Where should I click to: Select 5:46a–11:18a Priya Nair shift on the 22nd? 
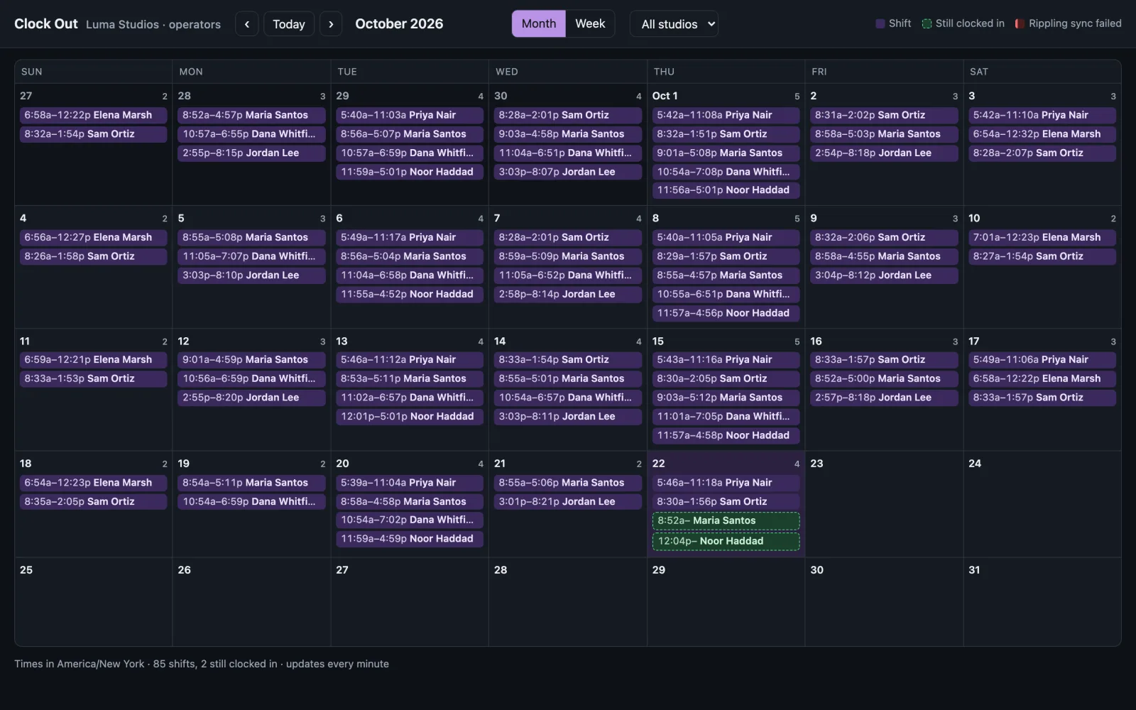click(x=726, y=483)
